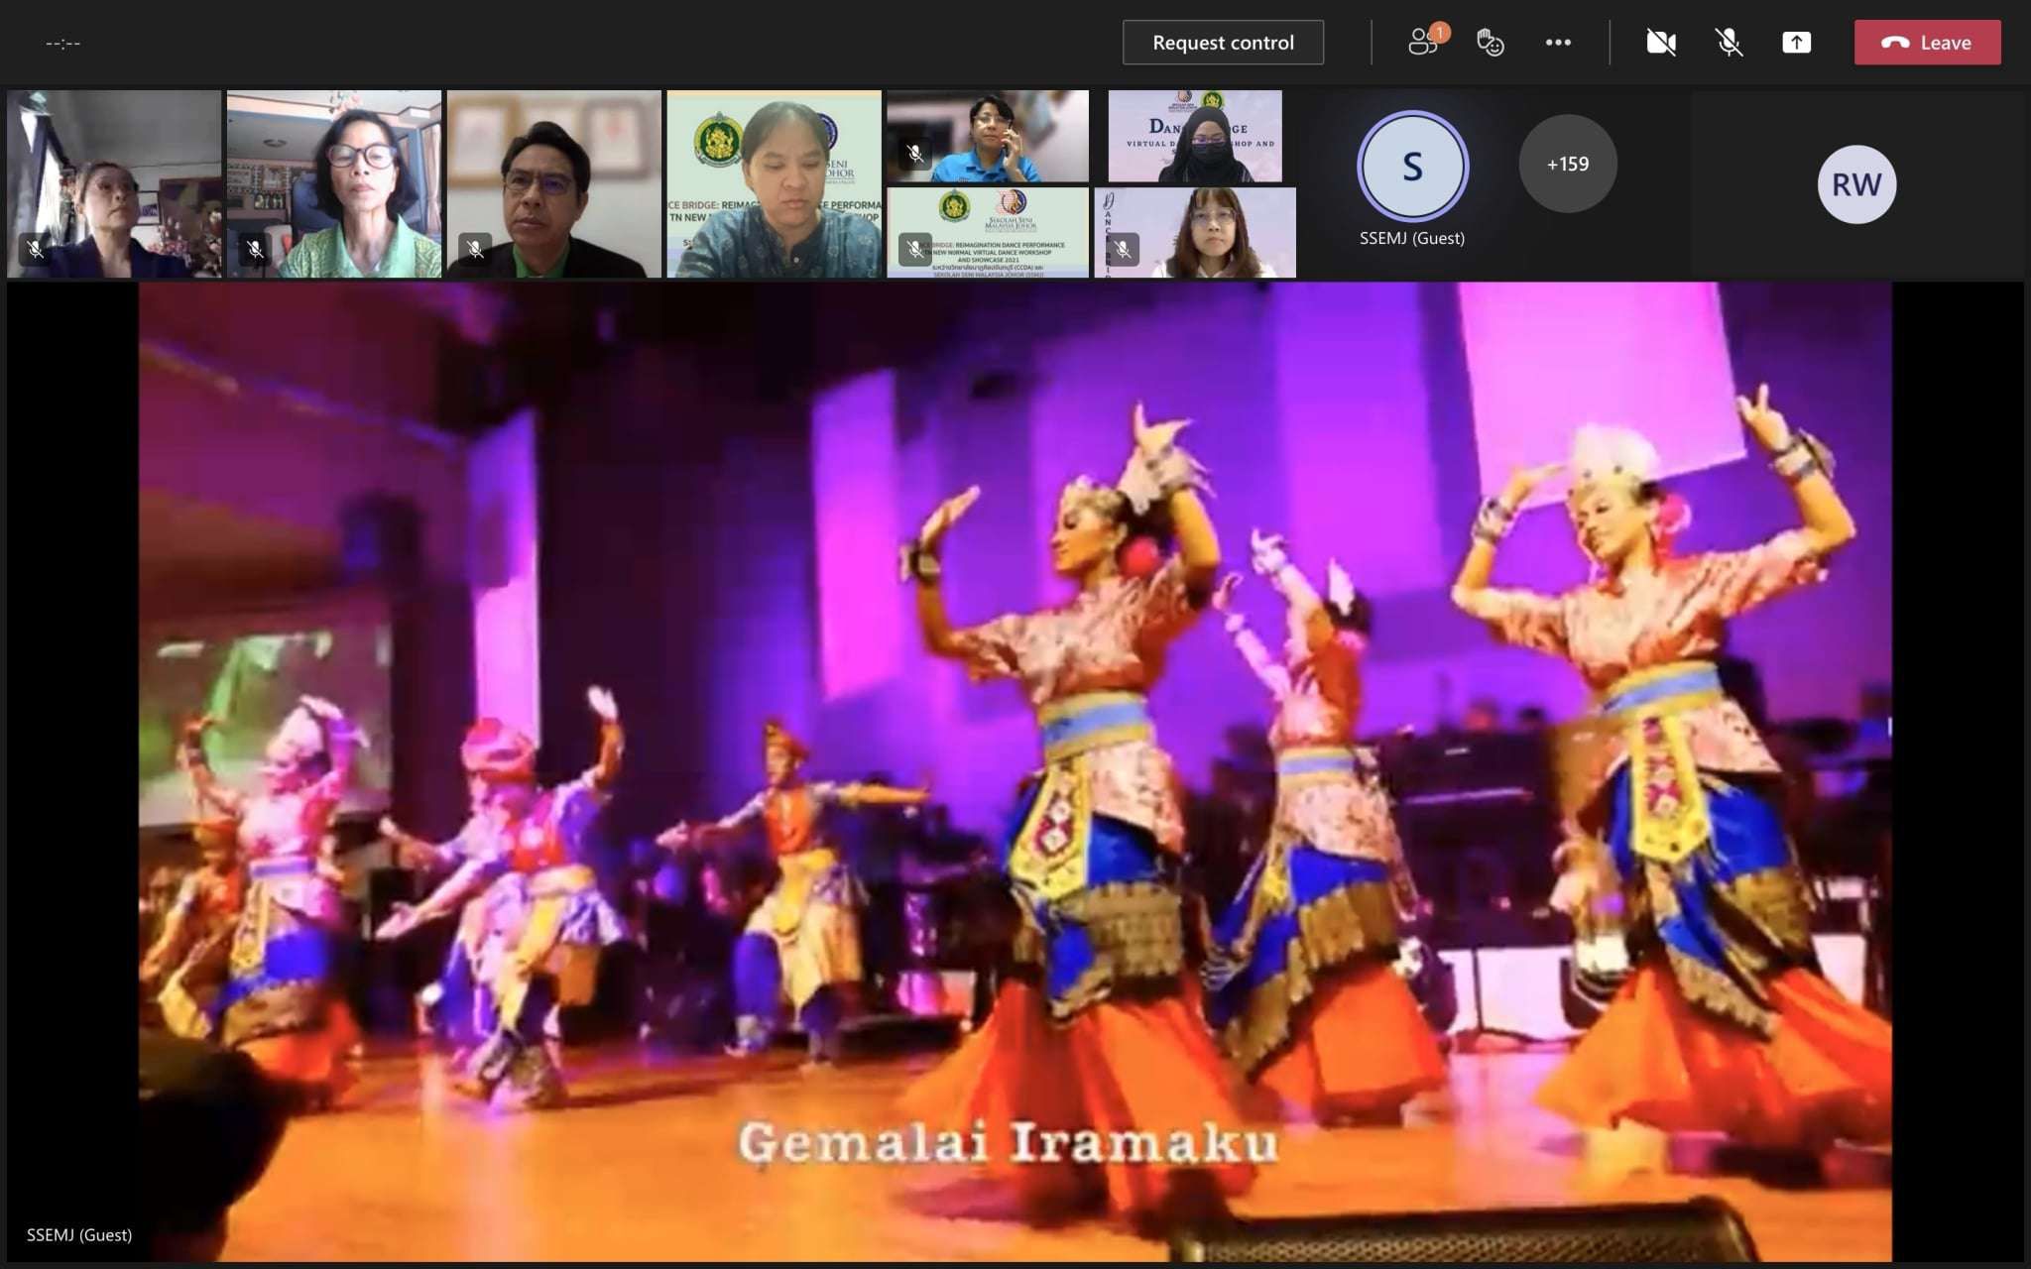Click the woman in black hijab tile
The height and width of the screenshot is (1269, 2031).
(x=1195, y=137)
